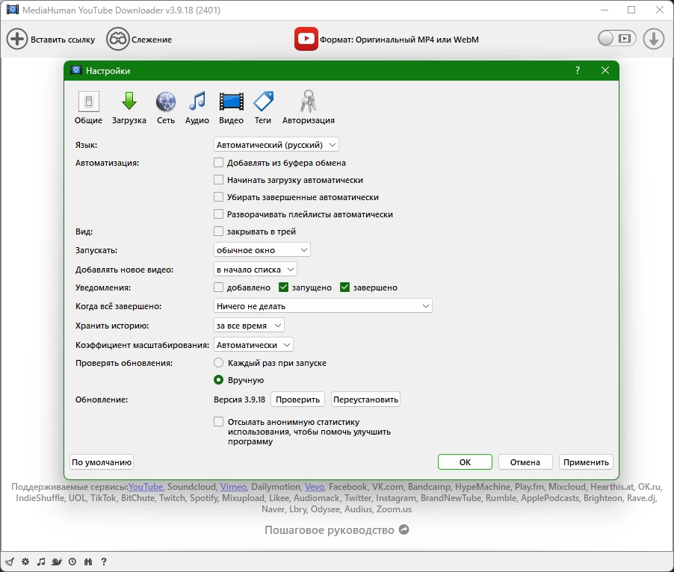Viewport: 674px width, 572px height.
Task: Click the Применить button
Action: (x=586, y=462)
